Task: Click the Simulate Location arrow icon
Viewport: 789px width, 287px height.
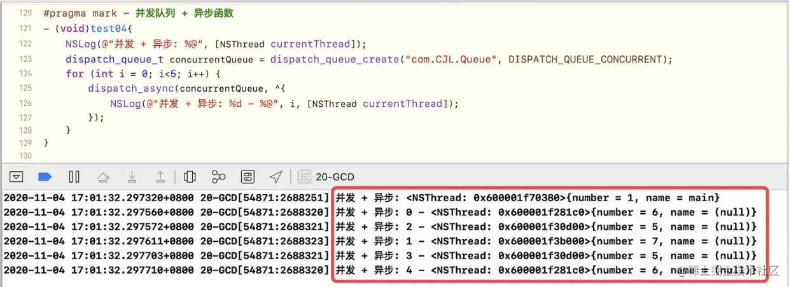Action: coord(276,176)
